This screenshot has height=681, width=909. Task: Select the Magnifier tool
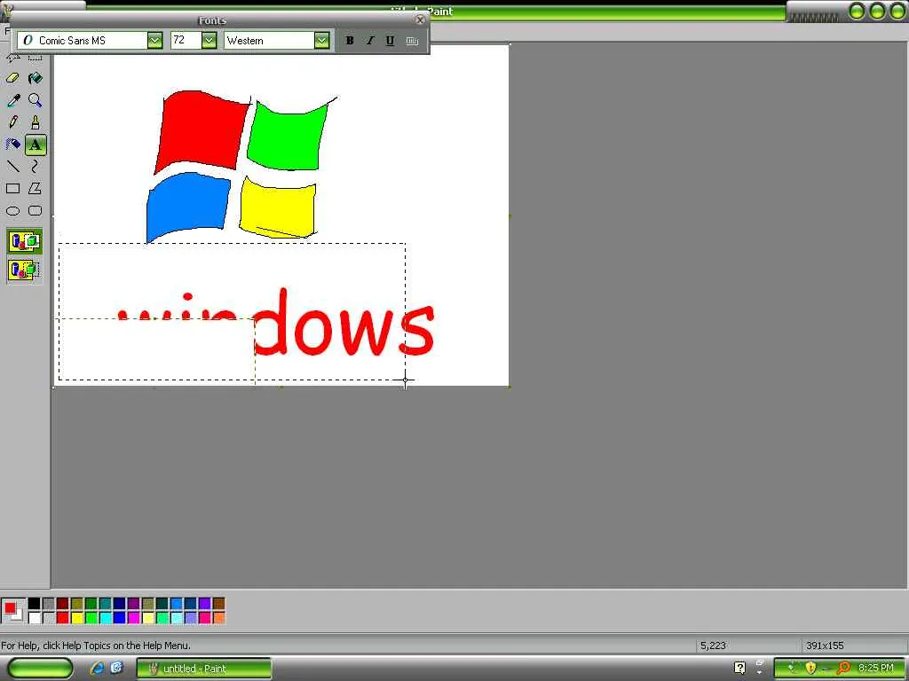point(36,101)
